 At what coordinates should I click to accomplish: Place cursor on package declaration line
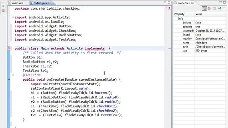click(x=47, y=9)
